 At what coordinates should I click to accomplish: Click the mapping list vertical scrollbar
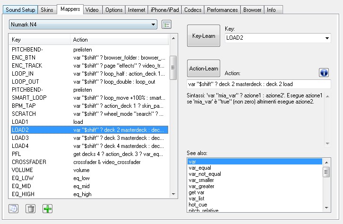173,118
